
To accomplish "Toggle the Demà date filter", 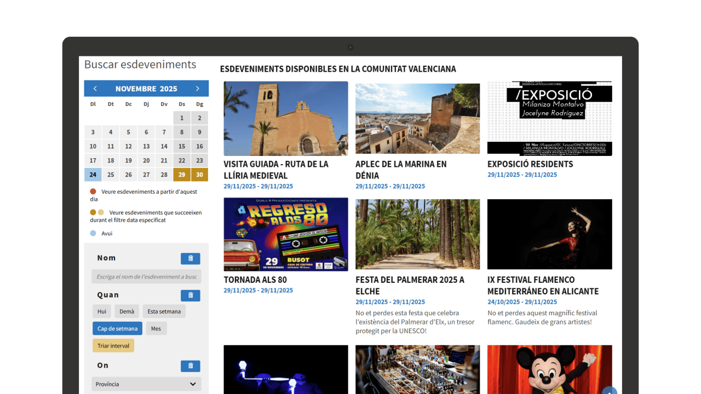I will click(127, 311).
